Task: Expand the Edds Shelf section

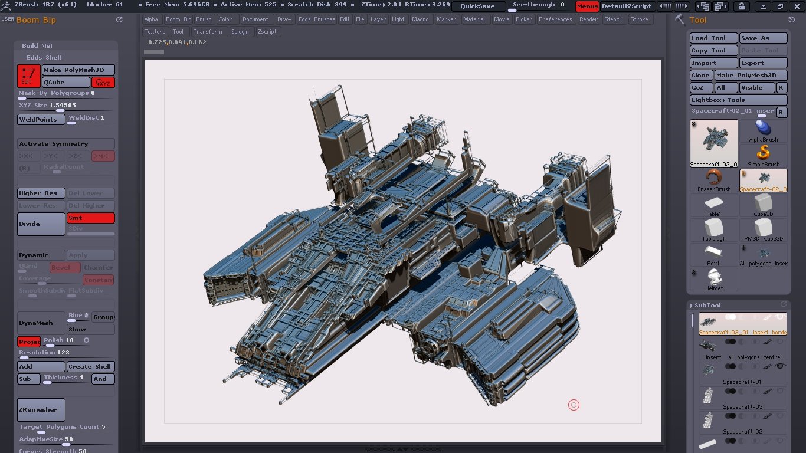Action: tap(44, 57)
